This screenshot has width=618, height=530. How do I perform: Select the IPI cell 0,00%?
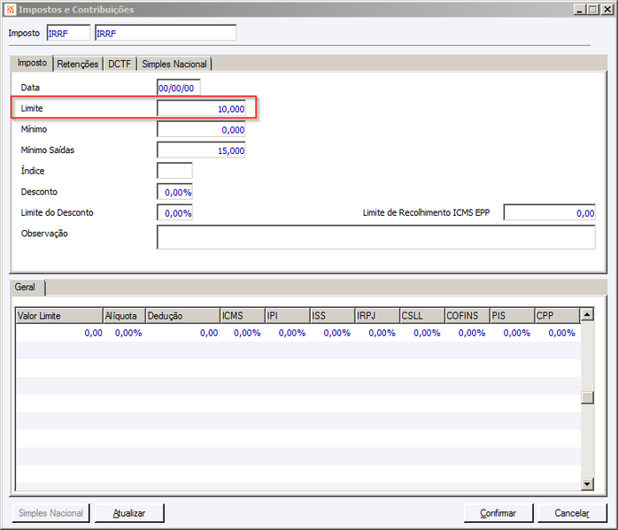(x=288, y=333)
